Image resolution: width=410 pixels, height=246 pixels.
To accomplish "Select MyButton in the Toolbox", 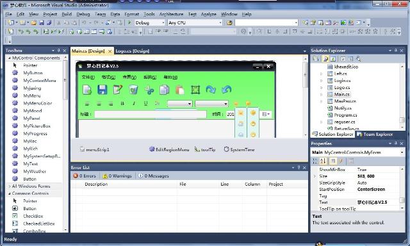I will point(33,73).
